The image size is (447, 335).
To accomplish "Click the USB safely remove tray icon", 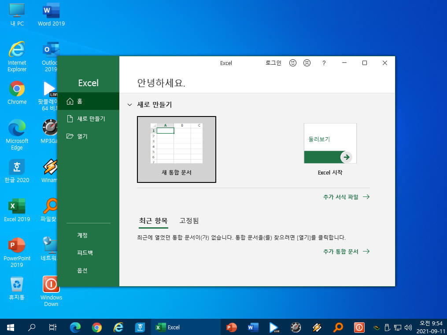I will [387, 328].
